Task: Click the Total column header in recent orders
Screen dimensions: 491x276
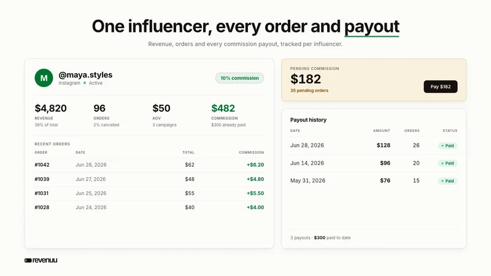Action: (x=188, y=152)
